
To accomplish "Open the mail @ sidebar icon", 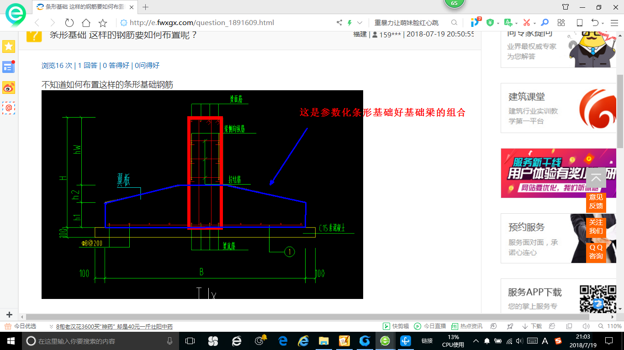I will click(9, 108).
